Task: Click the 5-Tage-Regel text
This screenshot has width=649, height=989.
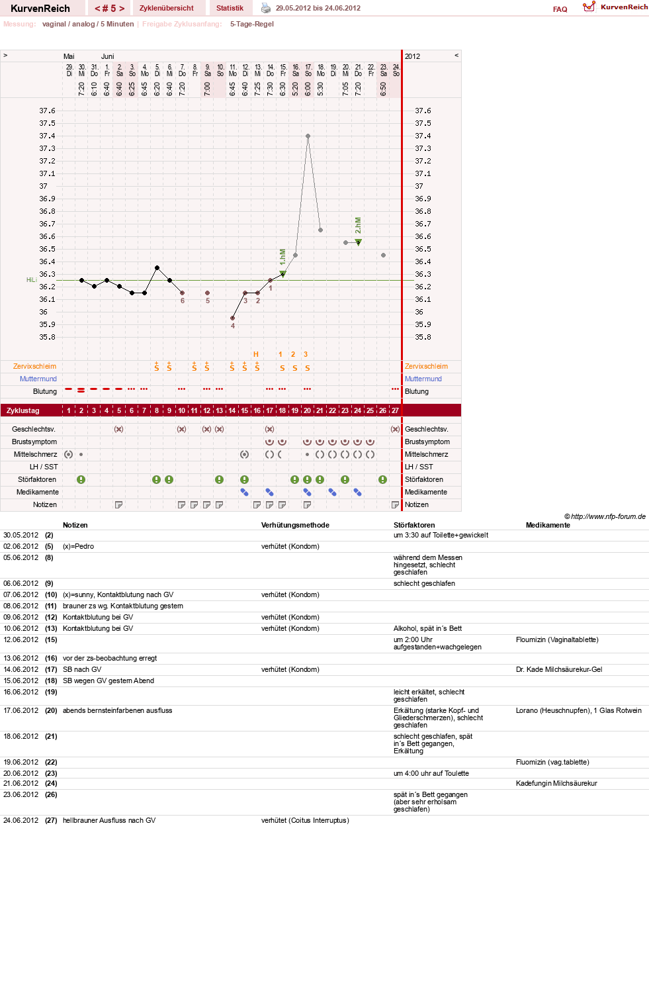Action: tap(251, 24)
